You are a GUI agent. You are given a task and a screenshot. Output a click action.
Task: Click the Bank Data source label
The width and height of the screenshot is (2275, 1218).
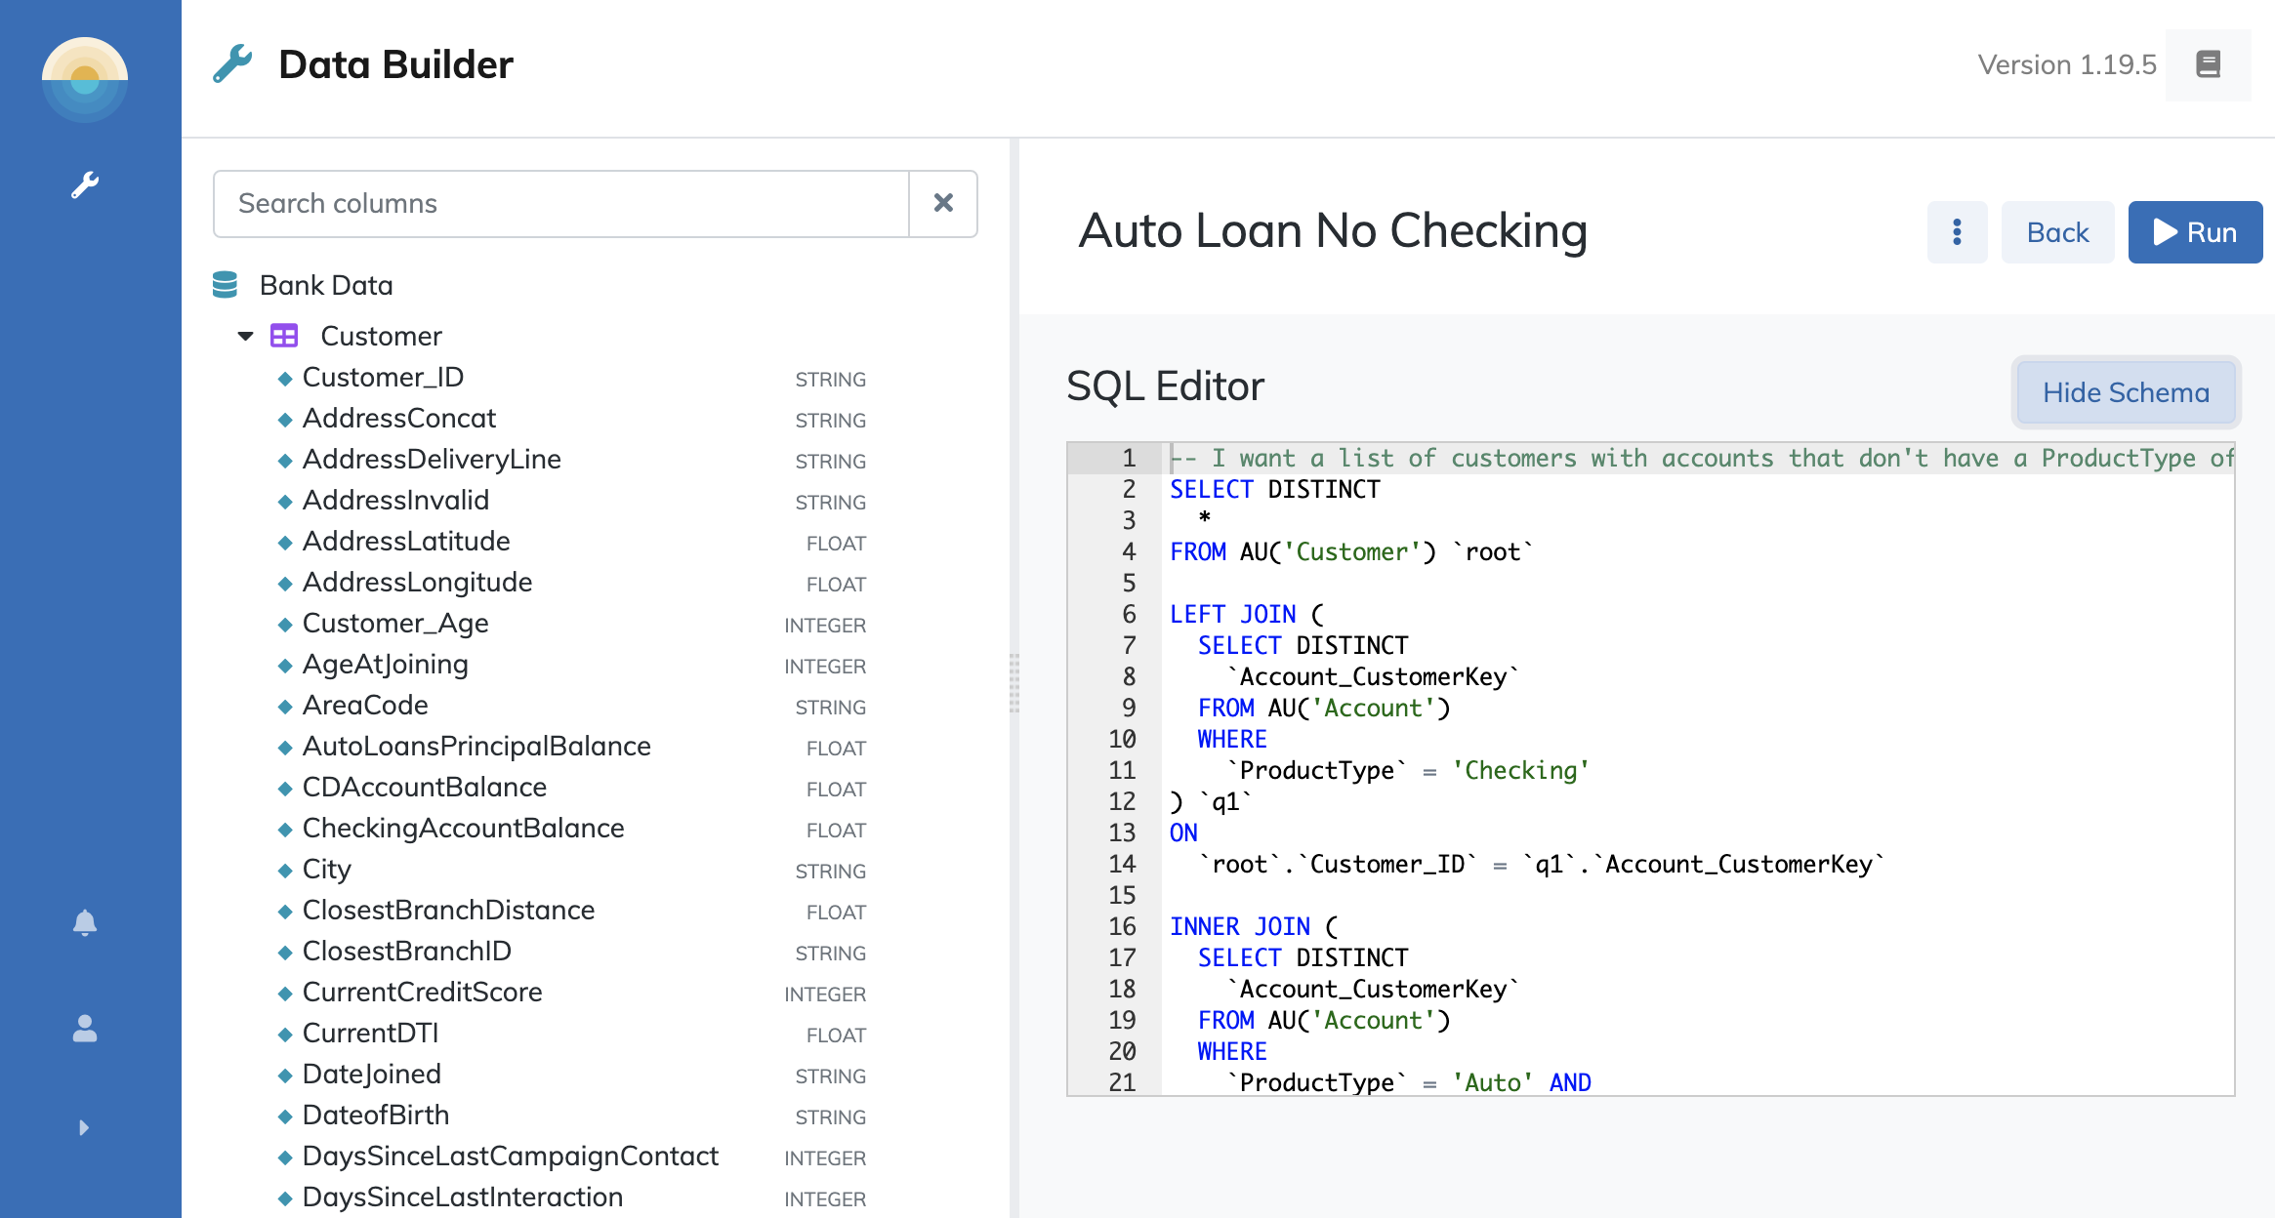326,285
